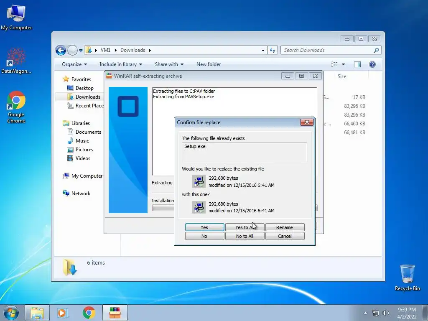Image resolution: width=428 pixels, height=321 pixels.
Task: Click the Google Chrome desktop shortcut
Action: click(x=16, y=107)
